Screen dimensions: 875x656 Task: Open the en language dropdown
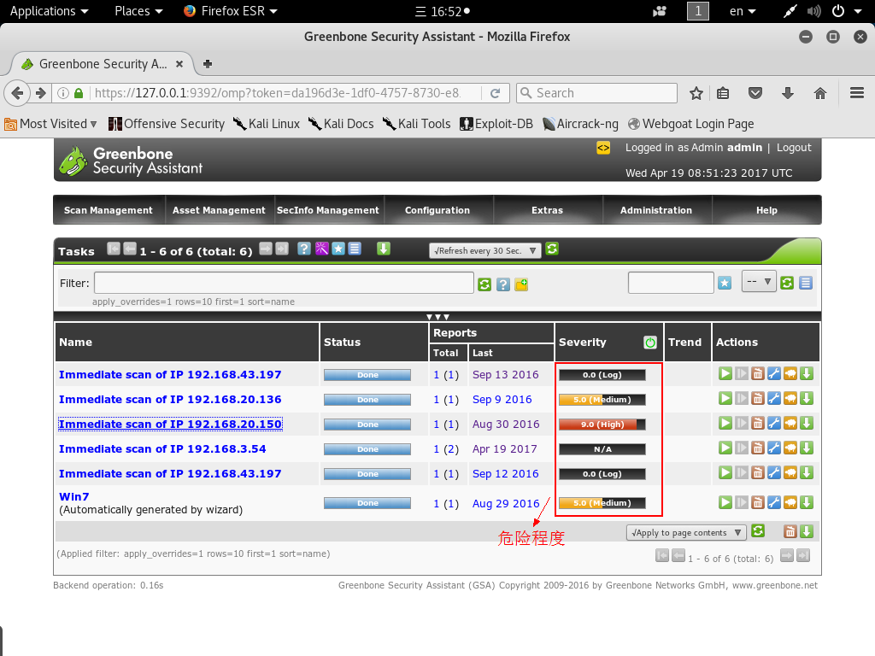(743, 11)
